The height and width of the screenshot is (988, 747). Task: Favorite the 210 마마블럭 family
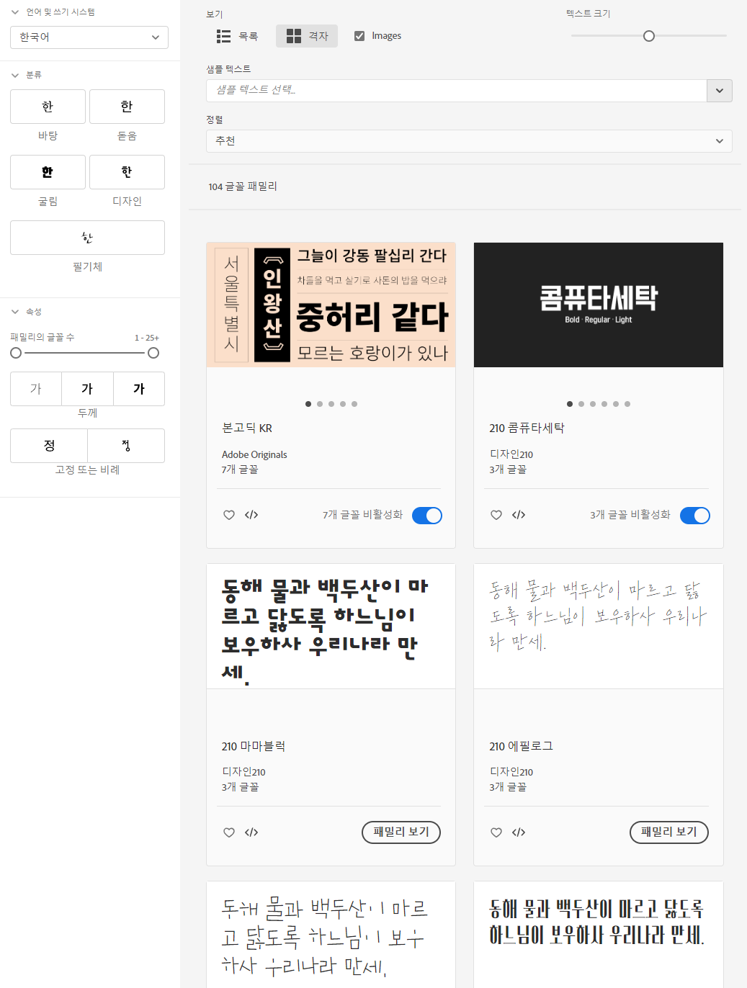(x=229, y=832)
